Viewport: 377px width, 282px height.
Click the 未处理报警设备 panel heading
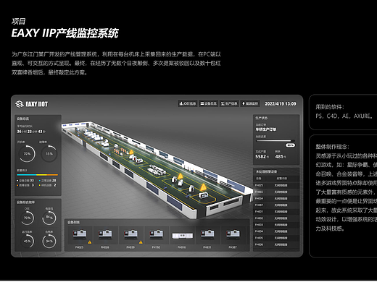tap(267, 171)
